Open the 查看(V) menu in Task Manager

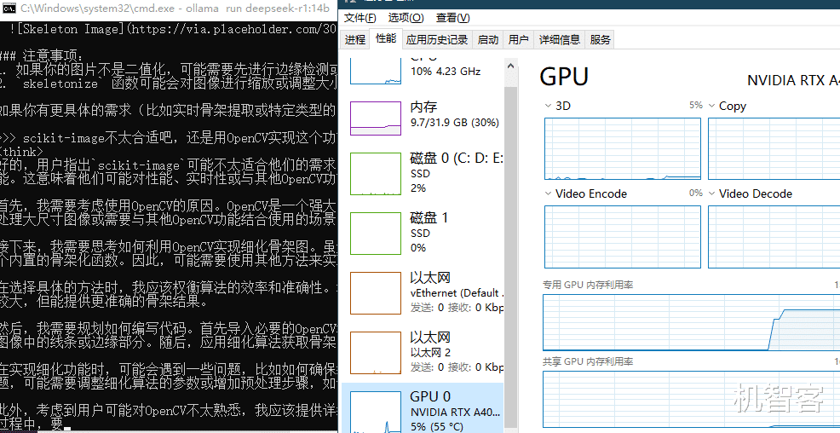click(x=452, y=18)
